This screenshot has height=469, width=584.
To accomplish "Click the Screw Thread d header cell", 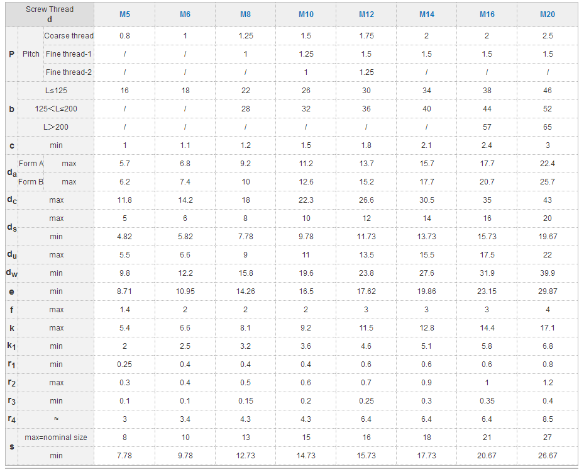I will click(50, 14).
